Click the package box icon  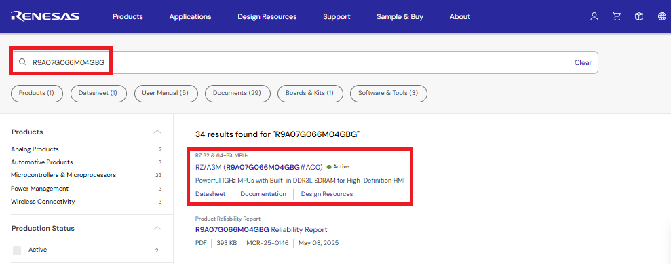(x=639, y=16)
